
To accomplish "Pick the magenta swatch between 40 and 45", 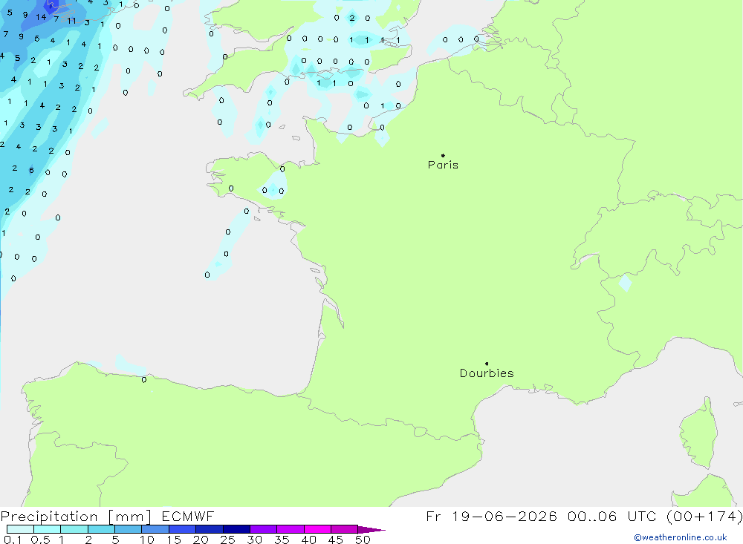I will tap(317, 529).
